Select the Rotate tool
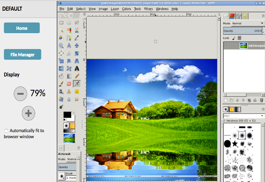This screenshot has height=182, width=265. tap(77, 53)
